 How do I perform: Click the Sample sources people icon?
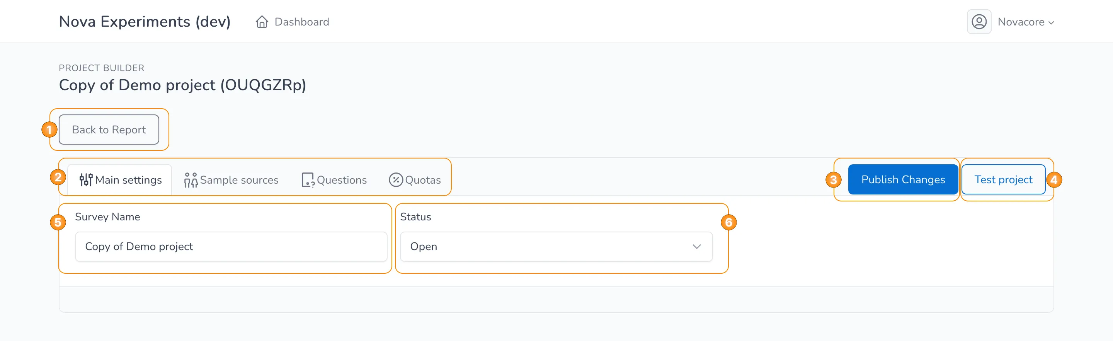click(x=191, y=179)
